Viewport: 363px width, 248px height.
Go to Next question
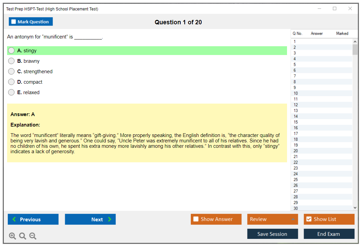[x=90, y=219]
